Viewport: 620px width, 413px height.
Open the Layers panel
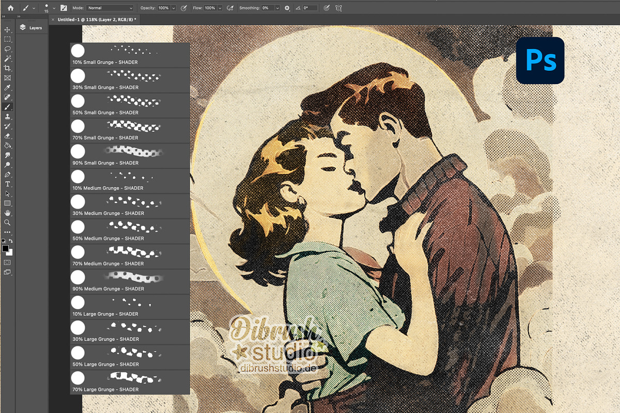point(30,28)
